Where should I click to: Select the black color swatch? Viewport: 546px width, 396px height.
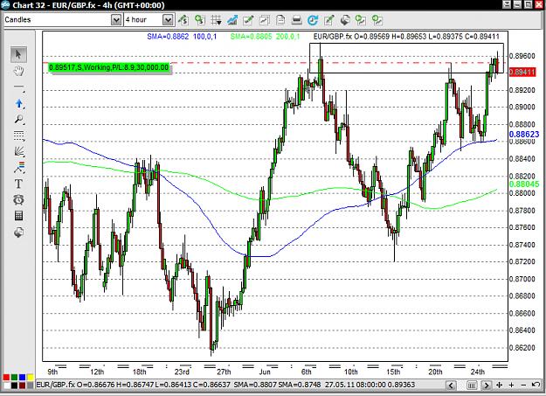[14, 386]
